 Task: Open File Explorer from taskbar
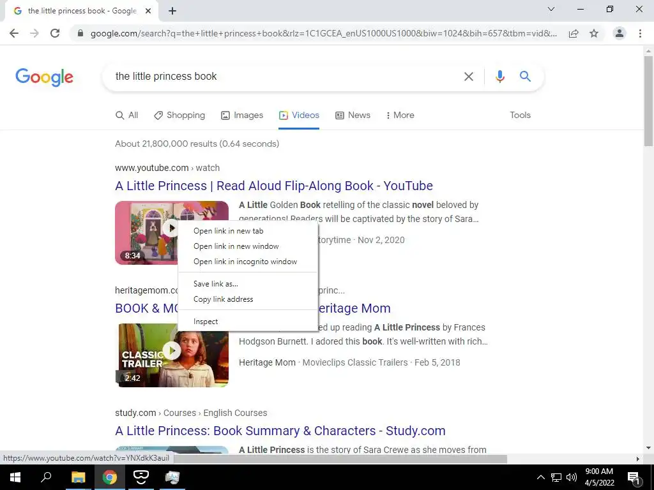point(78,477)
